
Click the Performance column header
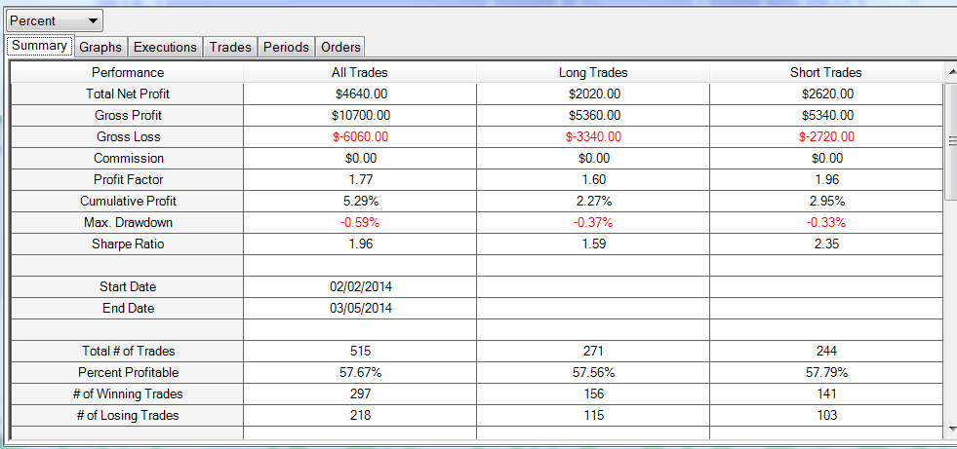point(128,72)
